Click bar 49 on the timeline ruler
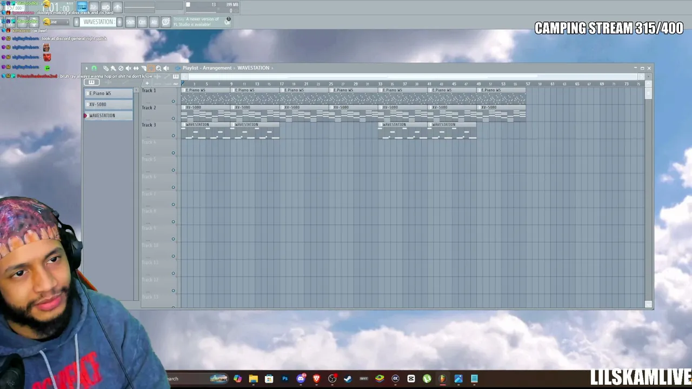 tap(478, 84)
